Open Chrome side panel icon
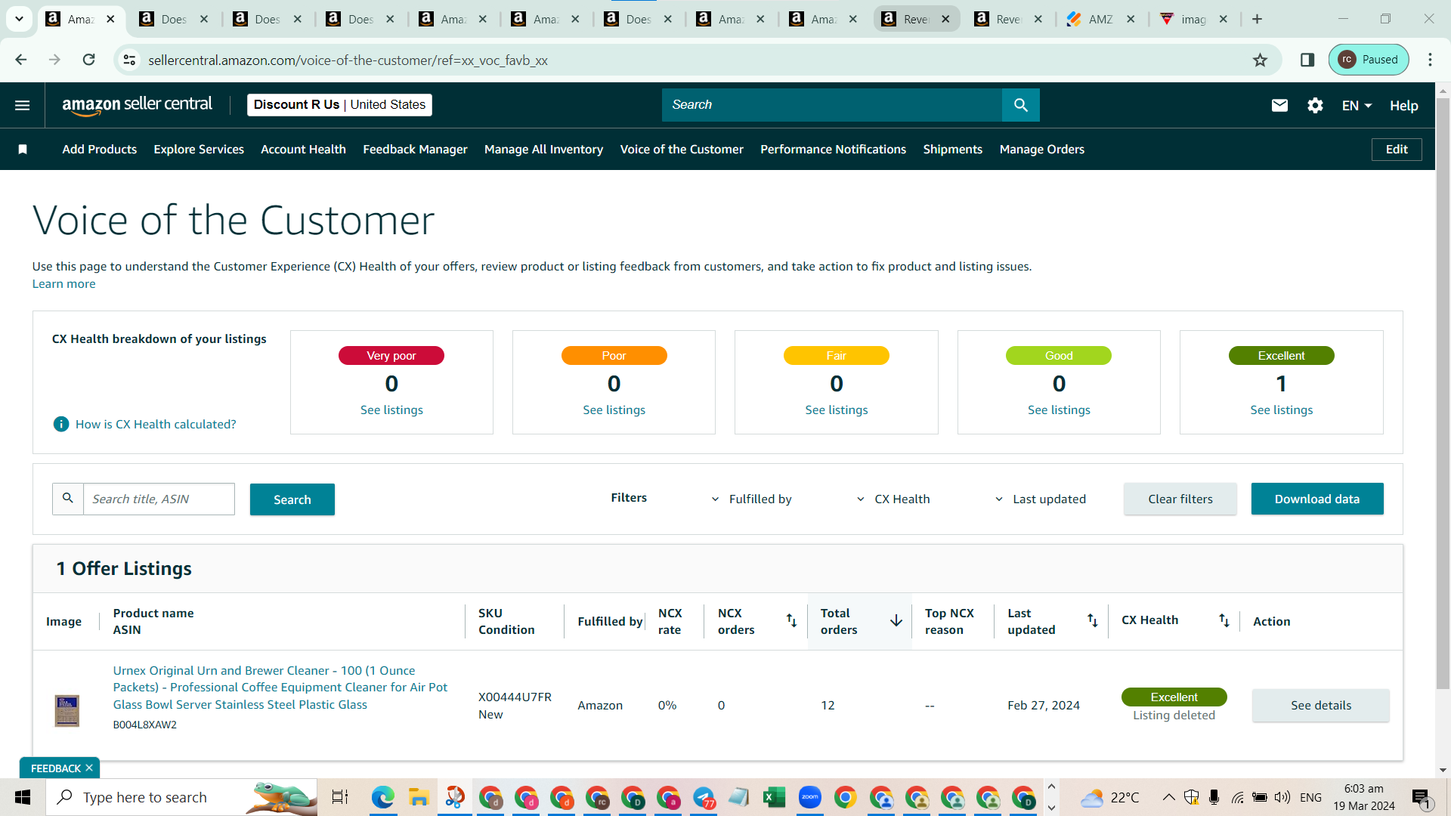This screenshot has width=1451, height=816. coord(1307,60)
